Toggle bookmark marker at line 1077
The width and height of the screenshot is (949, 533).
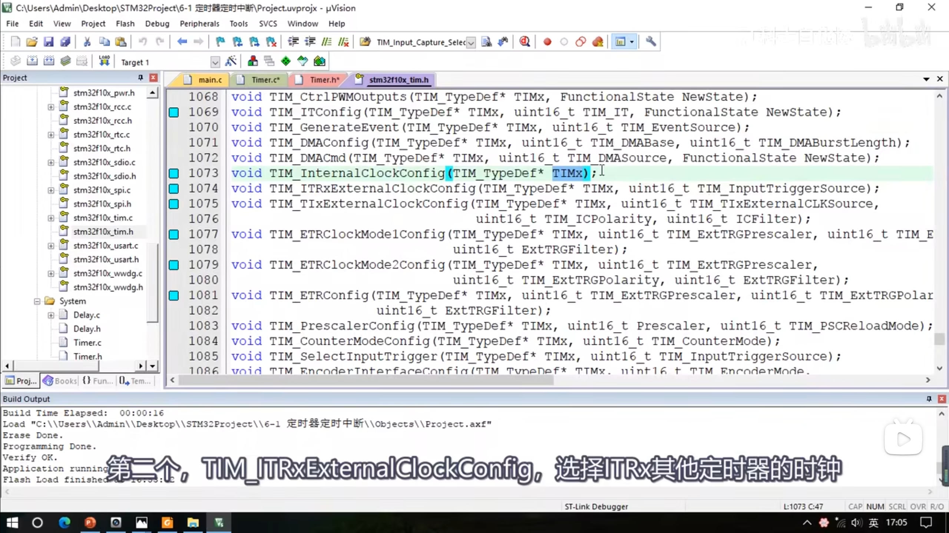click(174, 234)
